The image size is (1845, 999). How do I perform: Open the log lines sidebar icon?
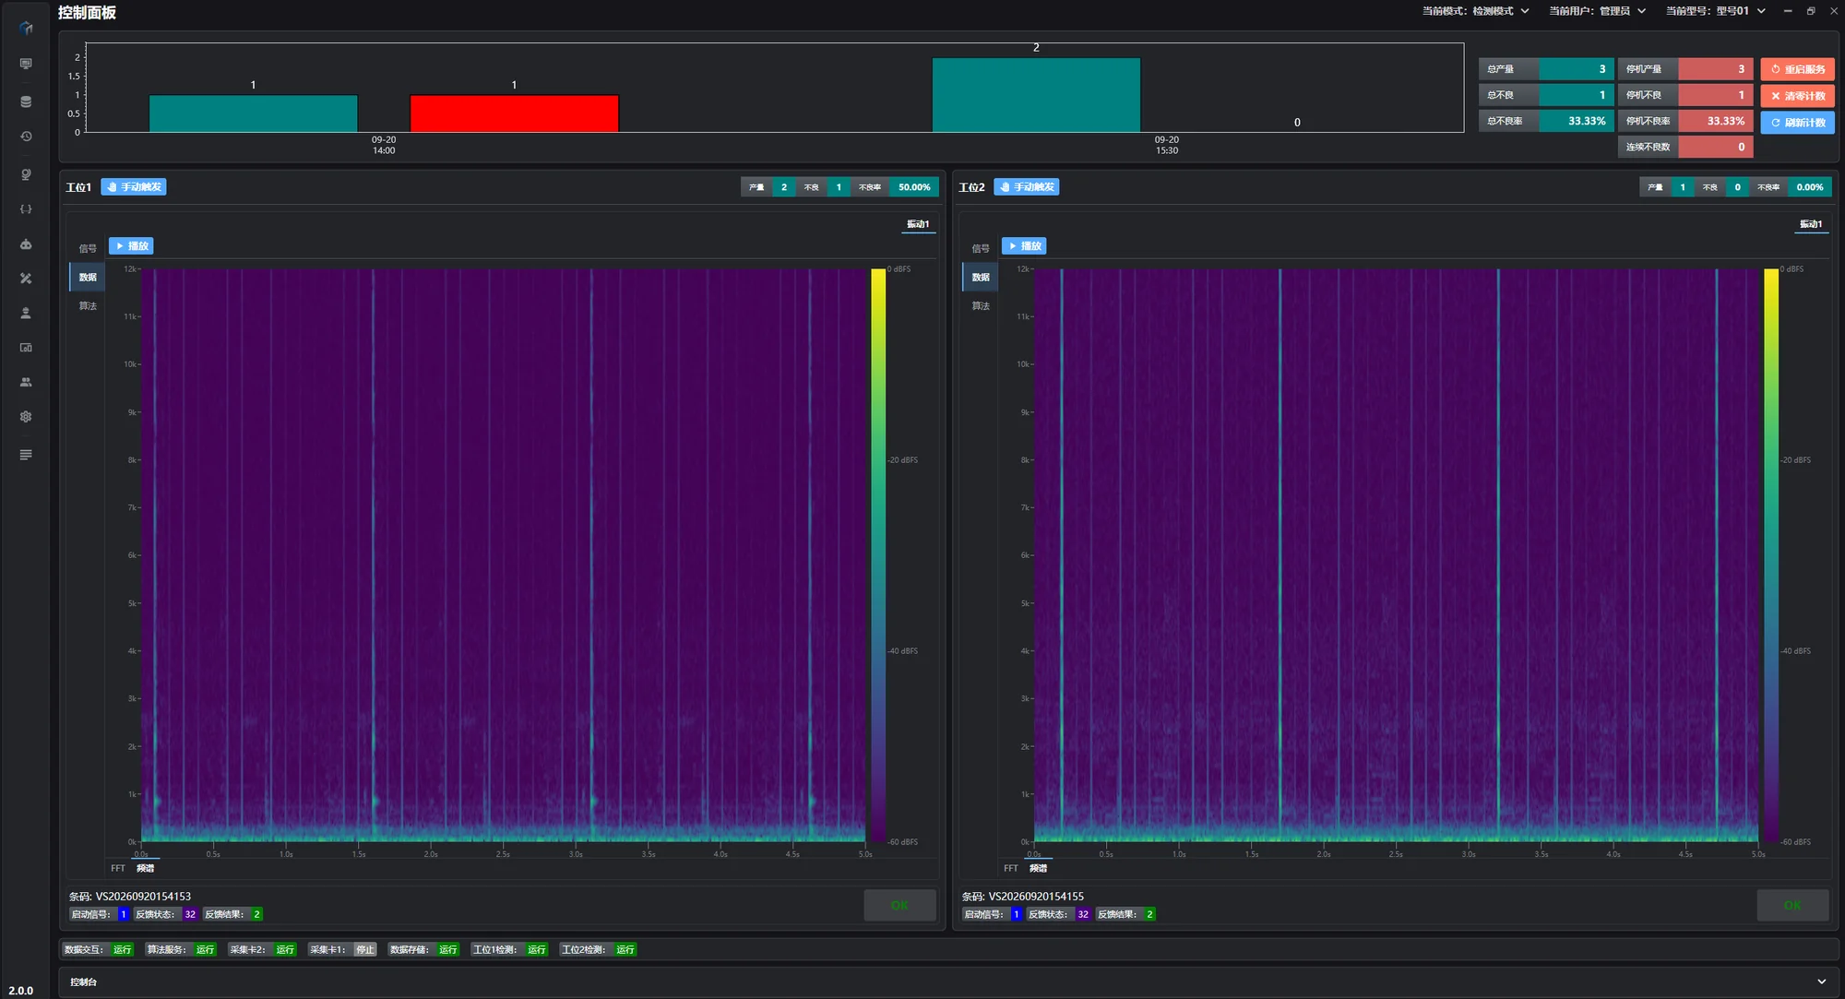coord(26,455)
